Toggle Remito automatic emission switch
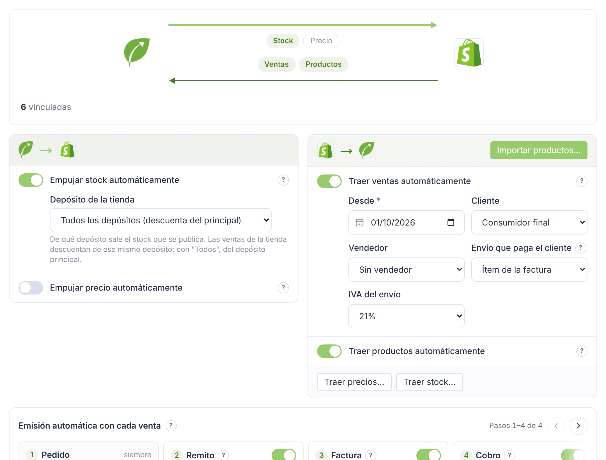This screenshot has height=460, width=606. point(284,454)
